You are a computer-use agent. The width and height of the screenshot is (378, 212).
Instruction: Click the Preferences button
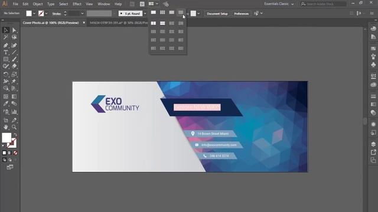pyautogui.click(x=242, y=14)
